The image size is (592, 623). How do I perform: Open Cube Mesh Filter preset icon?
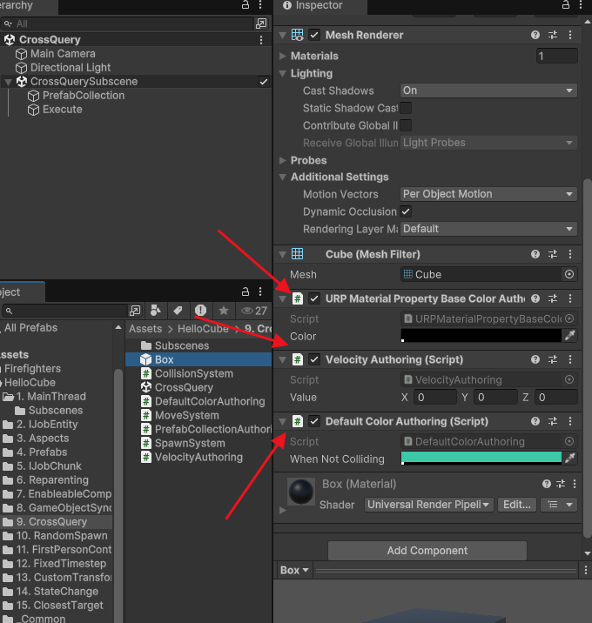pos(553,254)
